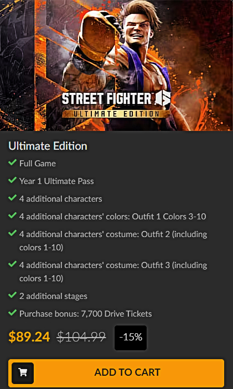
Task: Open the Street Fighter 6 cover art
Action: 116,65
